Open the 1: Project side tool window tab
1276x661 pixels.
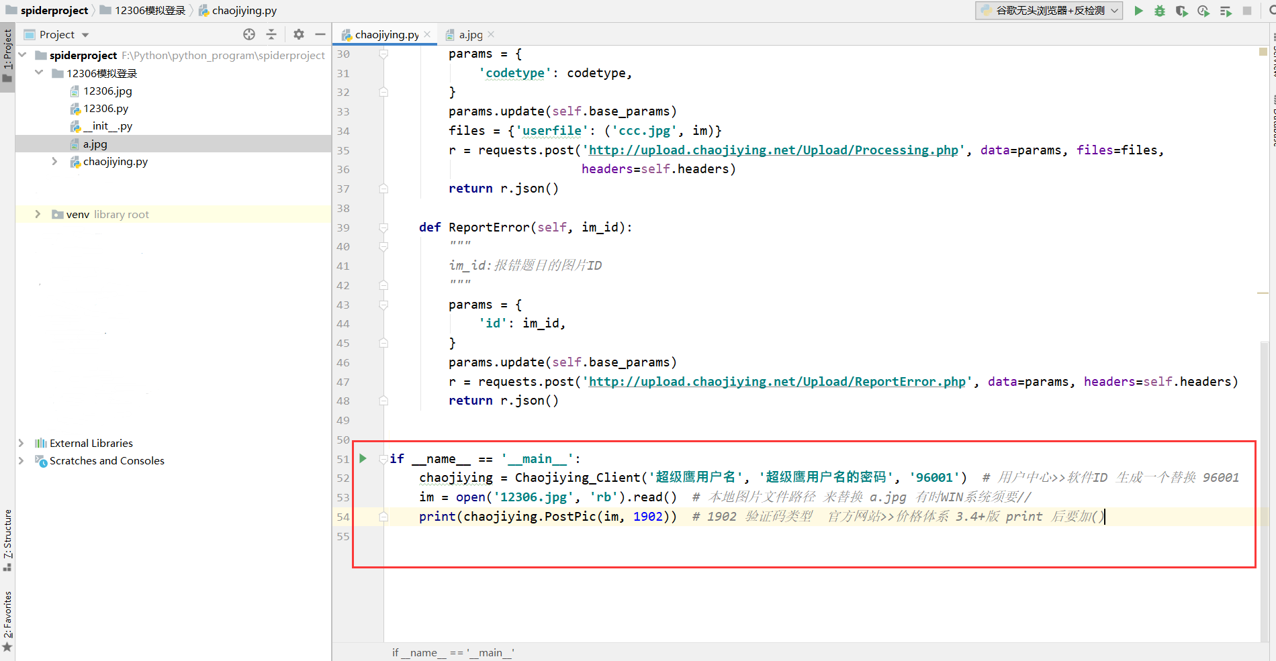click(x=7, y=56)
